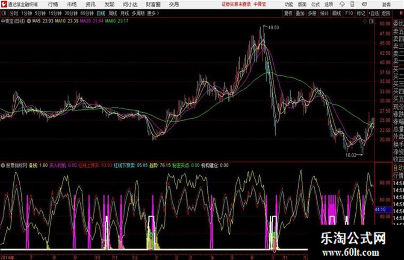Screen dimensions: 404x260
Task: Click the 游客 user account label
Action: (386, 4)
